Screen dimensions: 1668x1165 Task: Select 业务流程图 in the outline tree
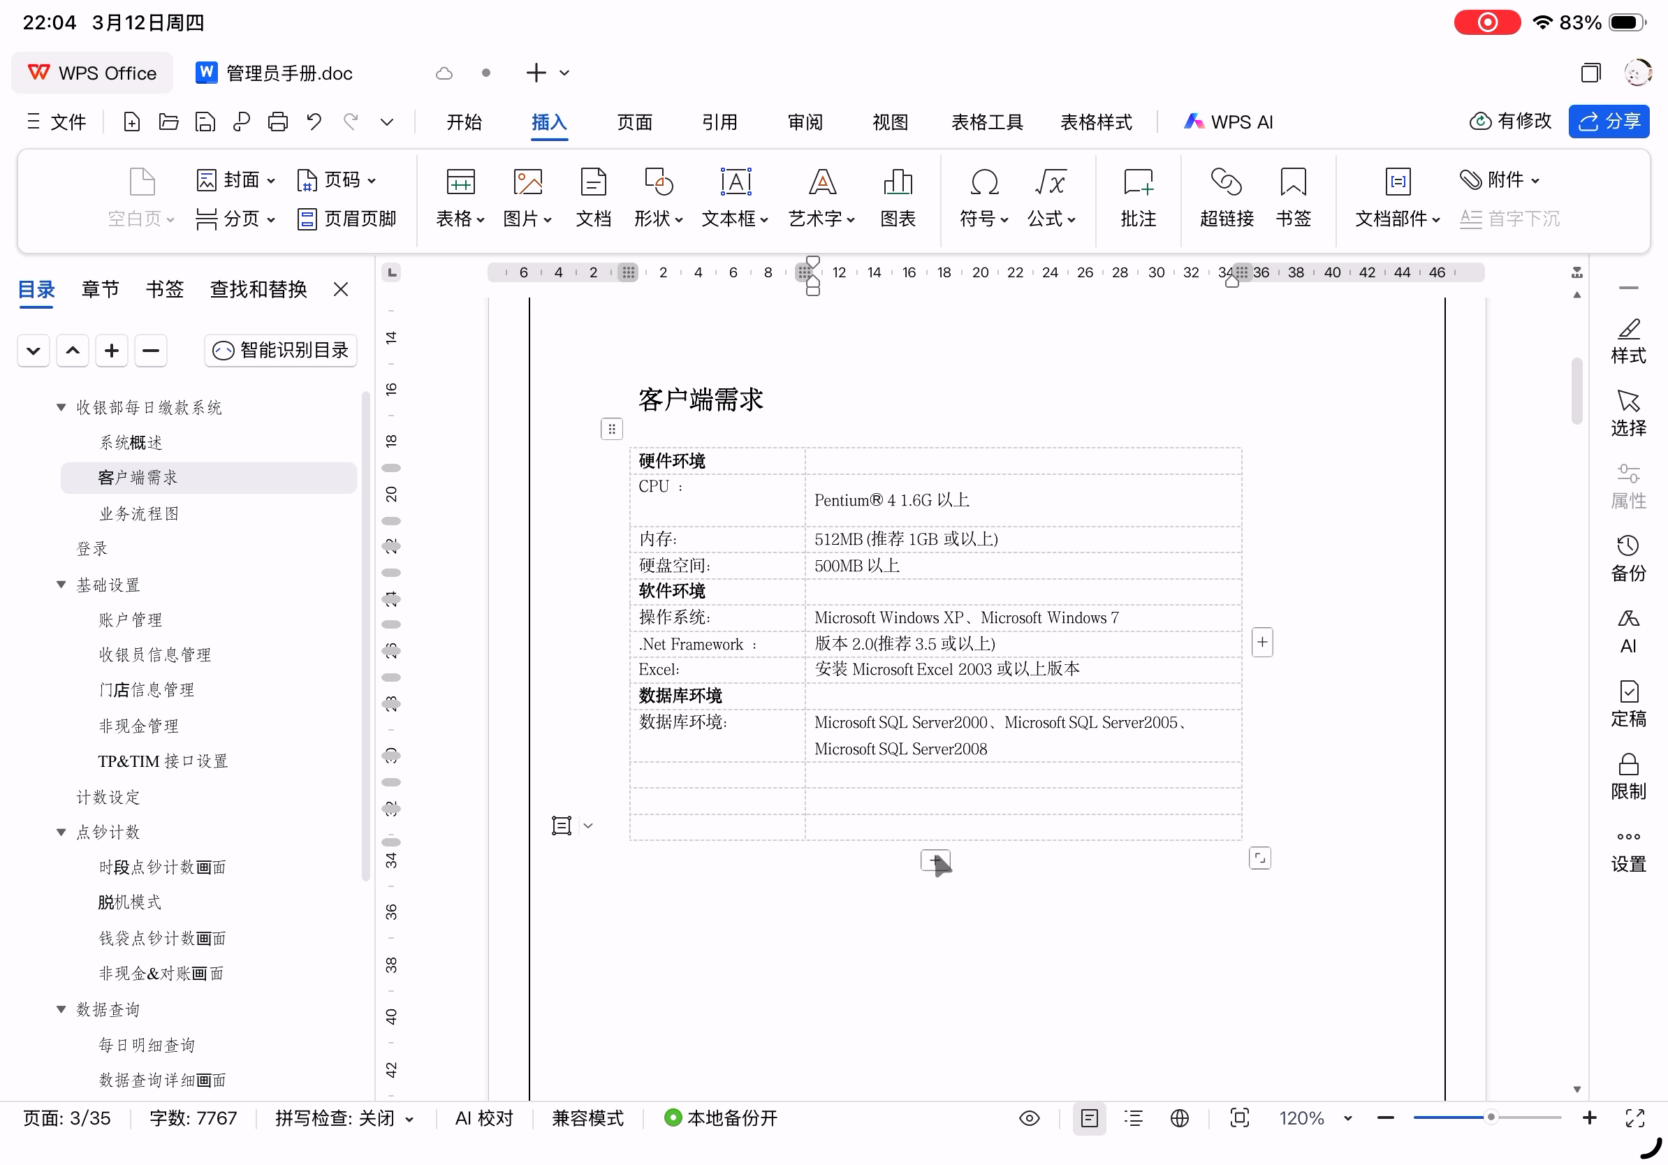(139, 513)
